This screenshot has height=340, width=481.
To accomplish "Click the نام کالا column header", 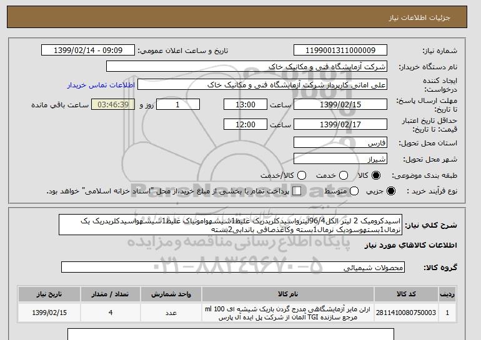I will [x=288, y=294].
